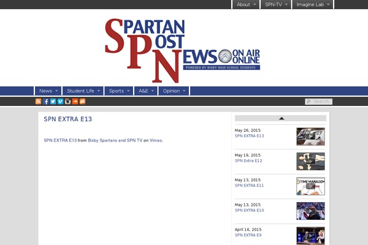Click the May 26, 2015 date text
368x245 pixels.
pos(248,130)
